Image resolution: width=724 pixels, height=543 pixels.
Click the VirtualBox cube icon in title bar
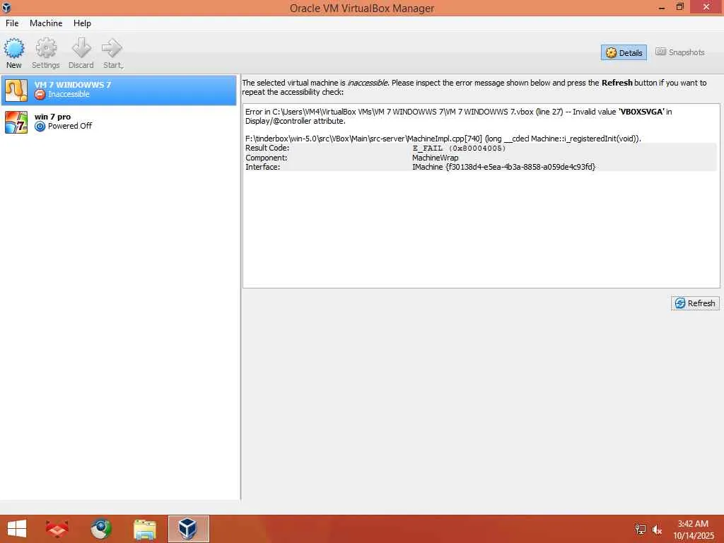(6, 7)
